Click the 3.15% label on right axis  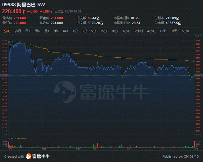198,41
